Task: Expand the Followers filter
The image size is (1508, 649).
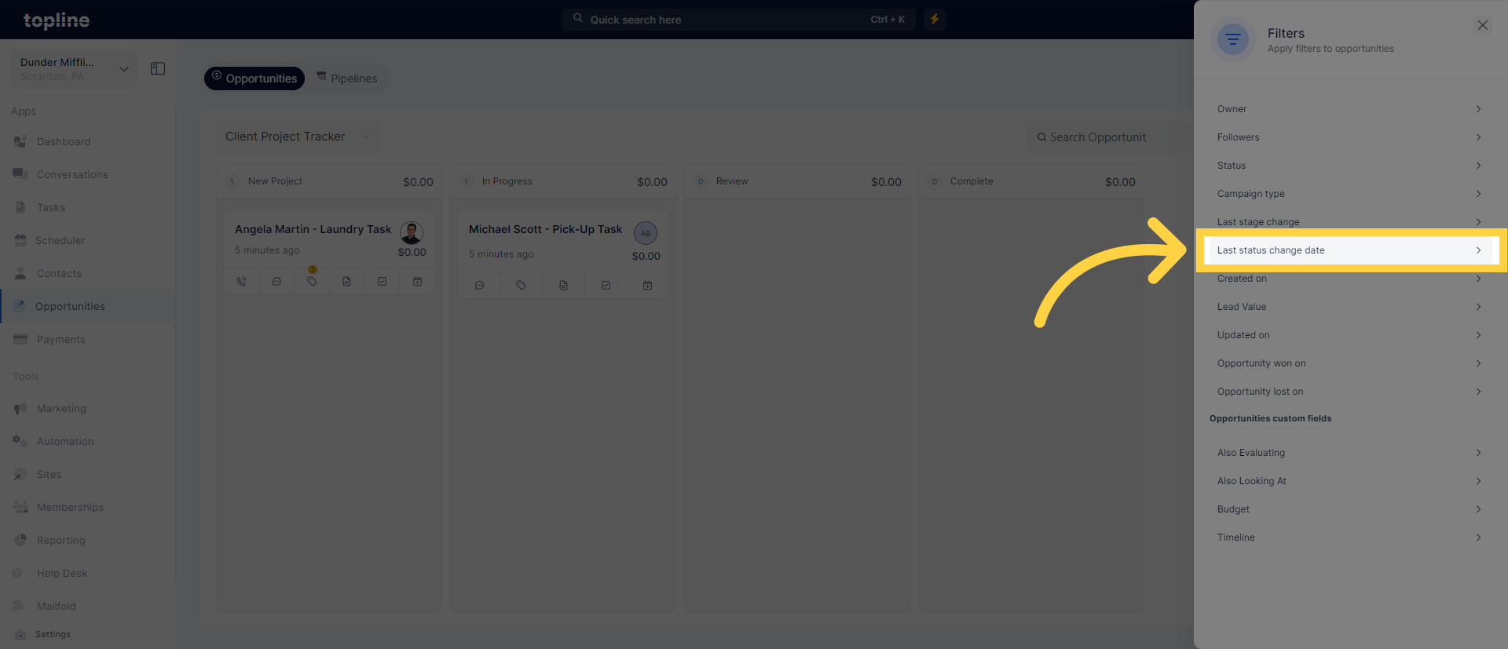Action: pos(1349,137)
